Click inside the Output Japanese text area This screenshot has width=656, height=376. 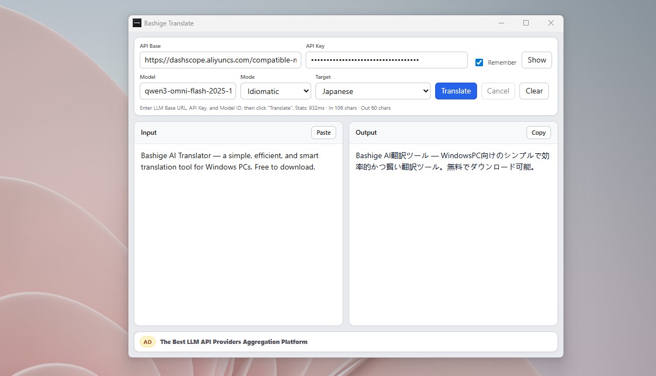453,235
